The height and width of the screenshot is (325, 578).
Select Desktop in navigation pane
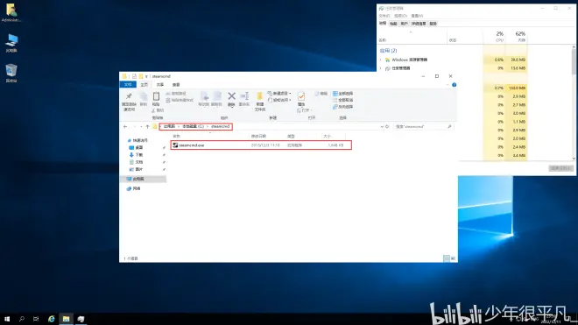(136, 147)
